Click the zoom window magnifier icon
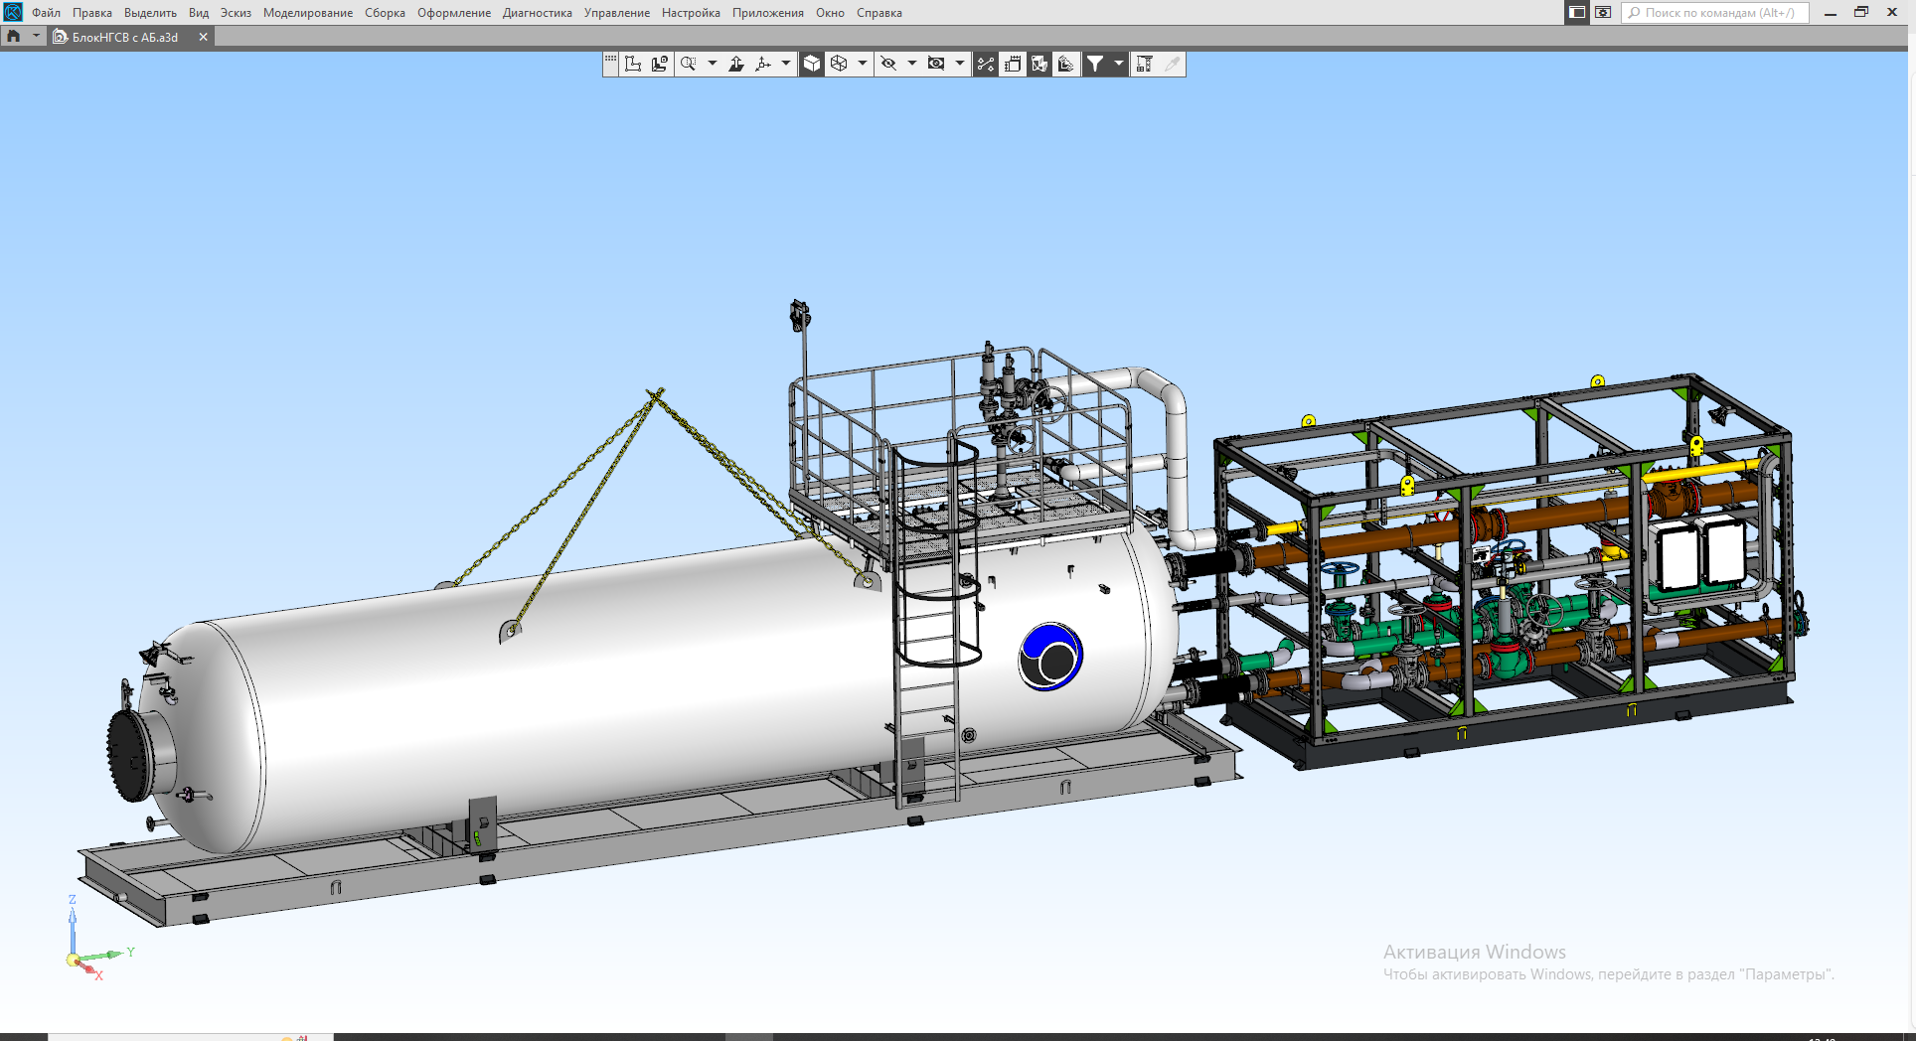Screen dimensions: 1916x1041 [688, 64]
